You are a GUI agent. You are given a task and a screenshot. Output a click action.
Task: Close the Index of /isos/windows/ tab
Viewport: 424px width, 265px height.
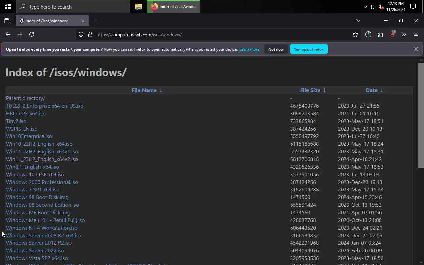tap(83, 21)
